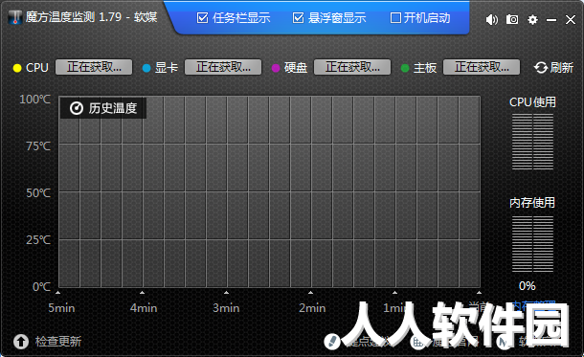
Task: Click the CPU使用 usage bar meter
Action: pyautogui.click(x=532, y=142)
